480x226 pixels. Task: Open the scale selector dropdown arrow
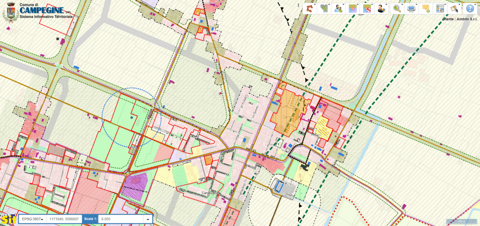click(x=148, y=219)
